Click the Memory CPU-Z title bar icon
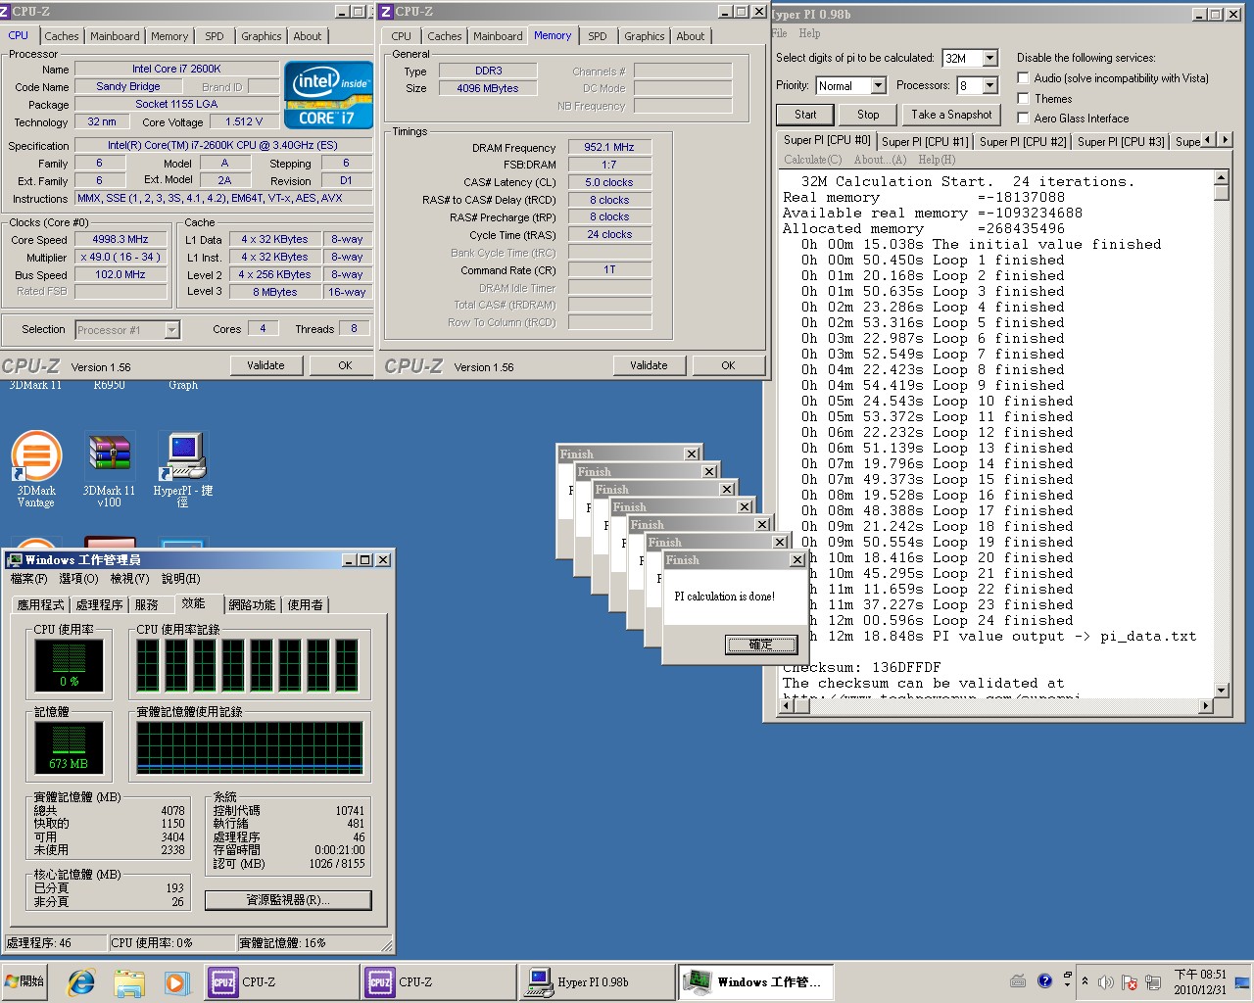This screenshot has height=1003, width=1254. [386, 12]
